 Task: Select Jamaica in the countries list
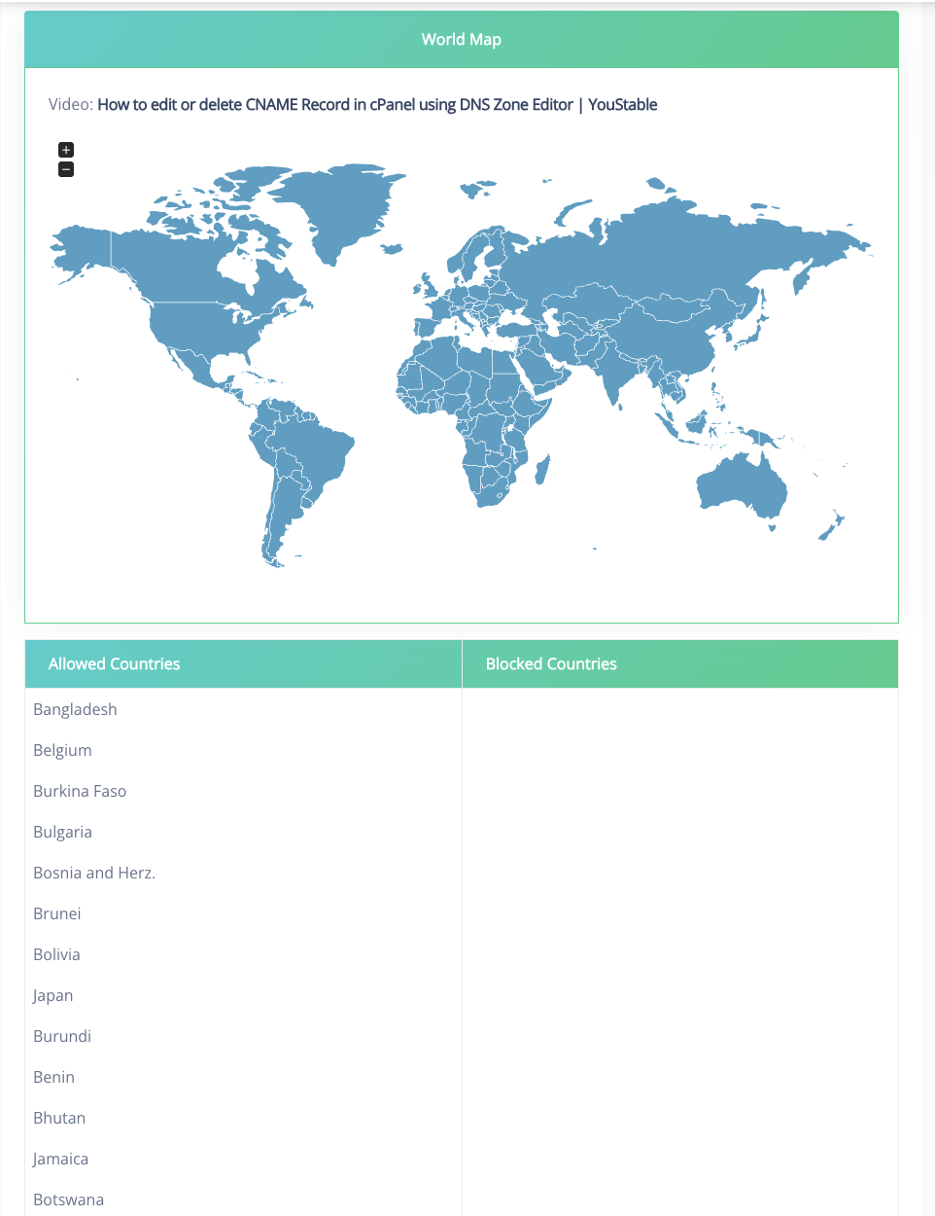[60, 1159]
